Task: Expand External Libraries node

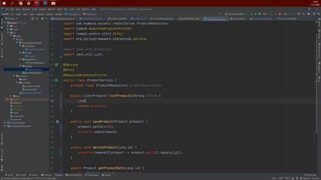Action: pos(5,122)
